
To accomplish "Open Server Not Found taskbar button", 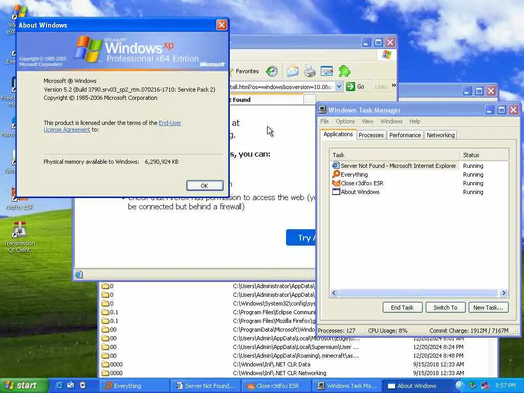I will click(x=205, y=386).
